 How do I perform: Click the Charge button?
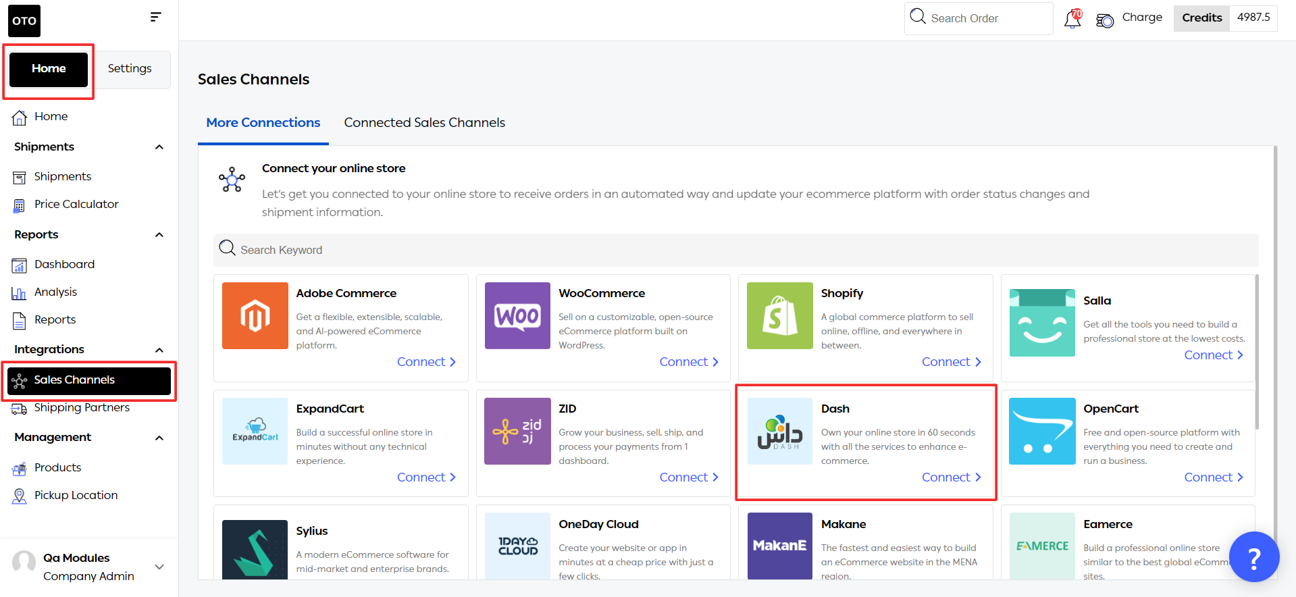coord(1142,18)
